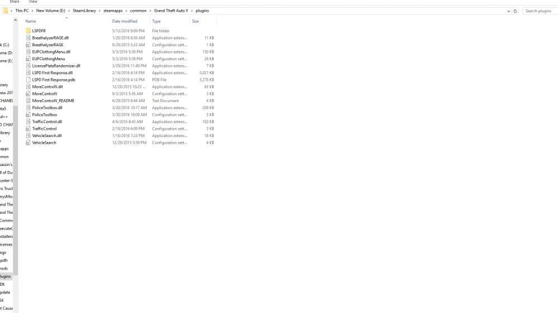Click the PoliceToolbox.dll file icon
558x313 pixels.
(28, 107)
